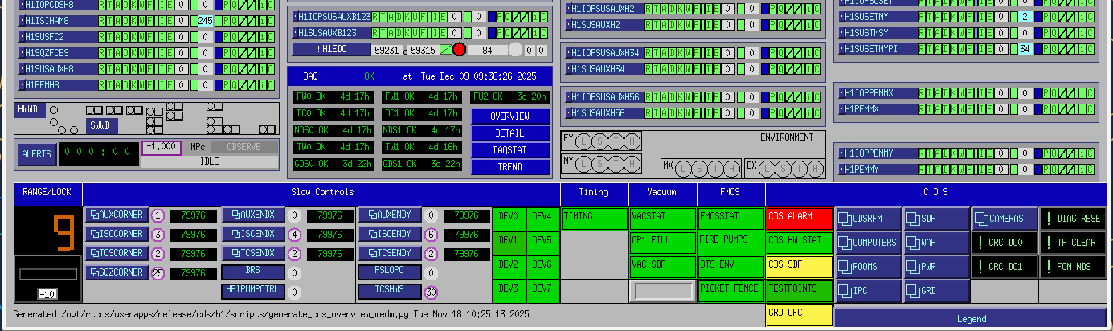Open the AUXCORNER related display
1113x331 pixels.
[x=117, y=215]
